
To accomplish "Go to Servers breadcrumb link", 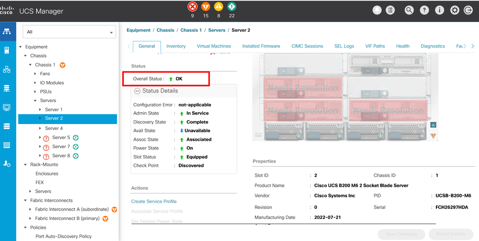I will [x=217, y=30].
